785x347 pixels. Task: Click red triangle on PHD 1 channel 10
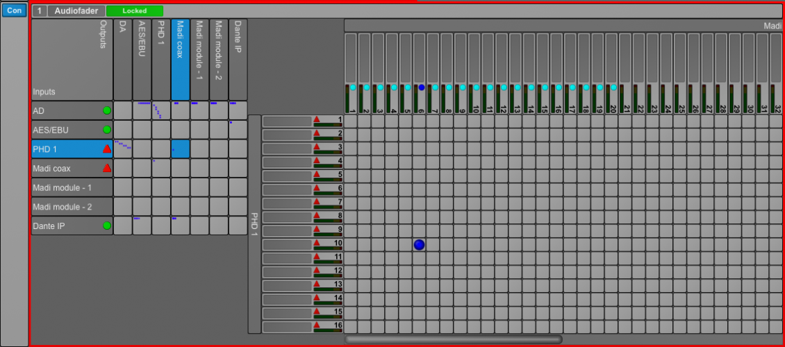click(x=317, y=242)
